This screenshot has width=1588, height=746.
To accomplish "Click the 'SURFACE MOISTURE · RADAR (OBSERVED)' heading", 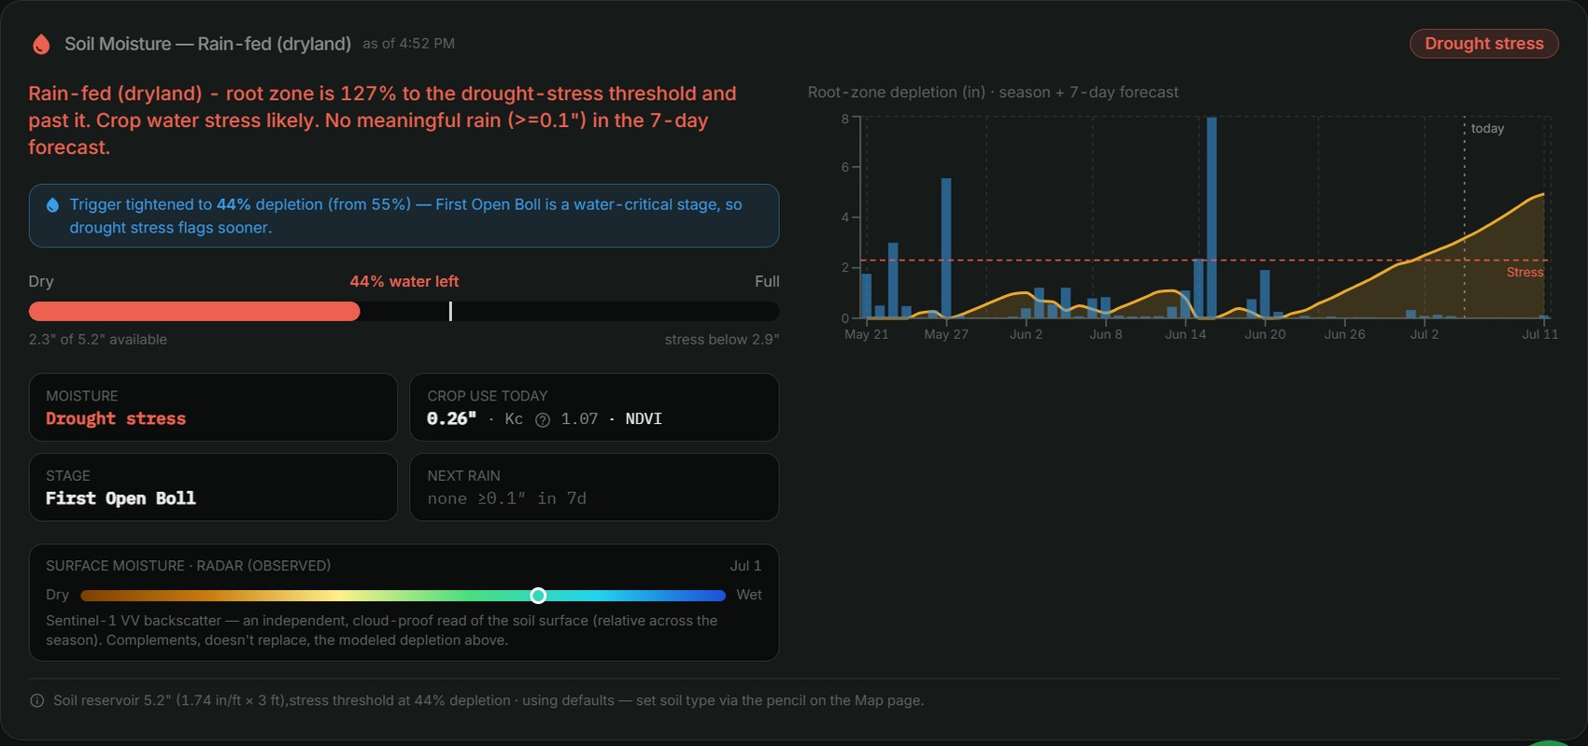I will point(189,566).
